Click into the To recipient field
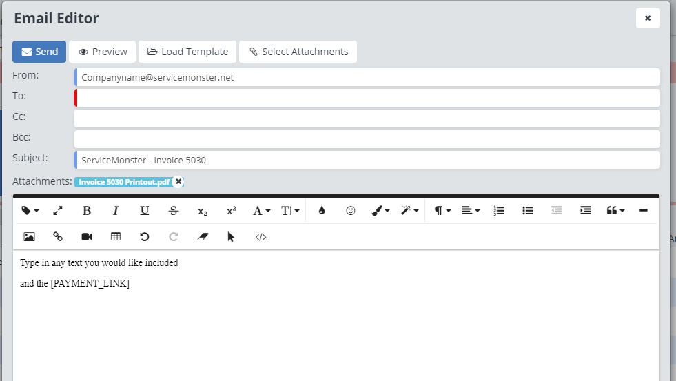 367,98
